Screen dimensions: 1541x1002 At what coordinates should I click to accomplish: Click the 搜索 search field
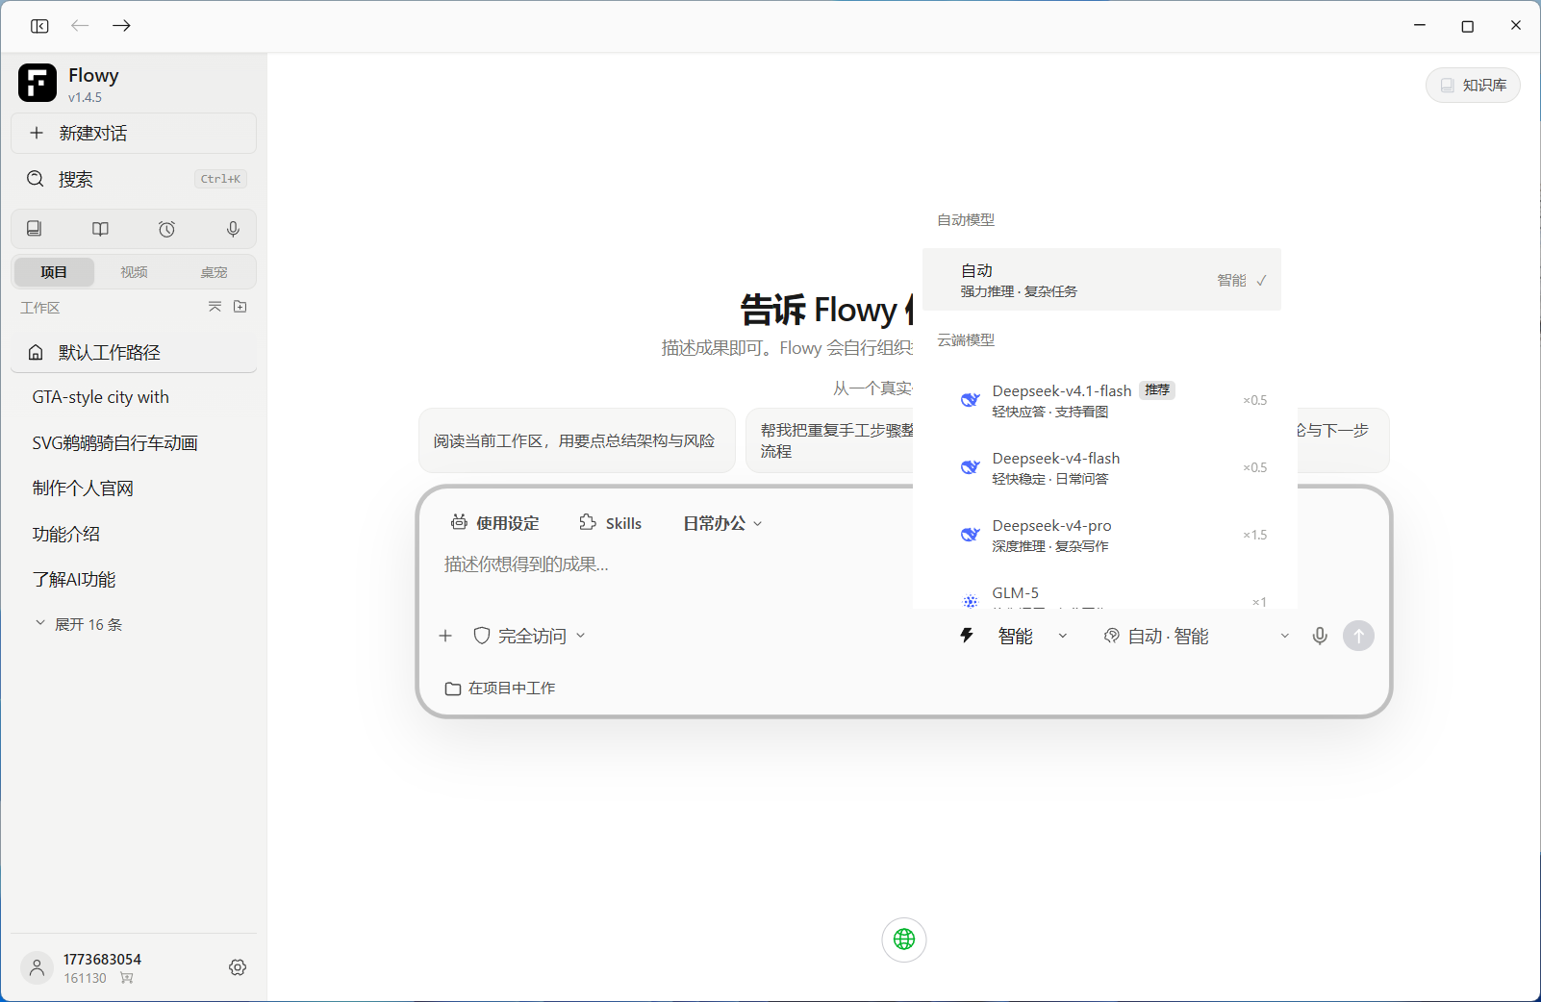coord(134,179)
